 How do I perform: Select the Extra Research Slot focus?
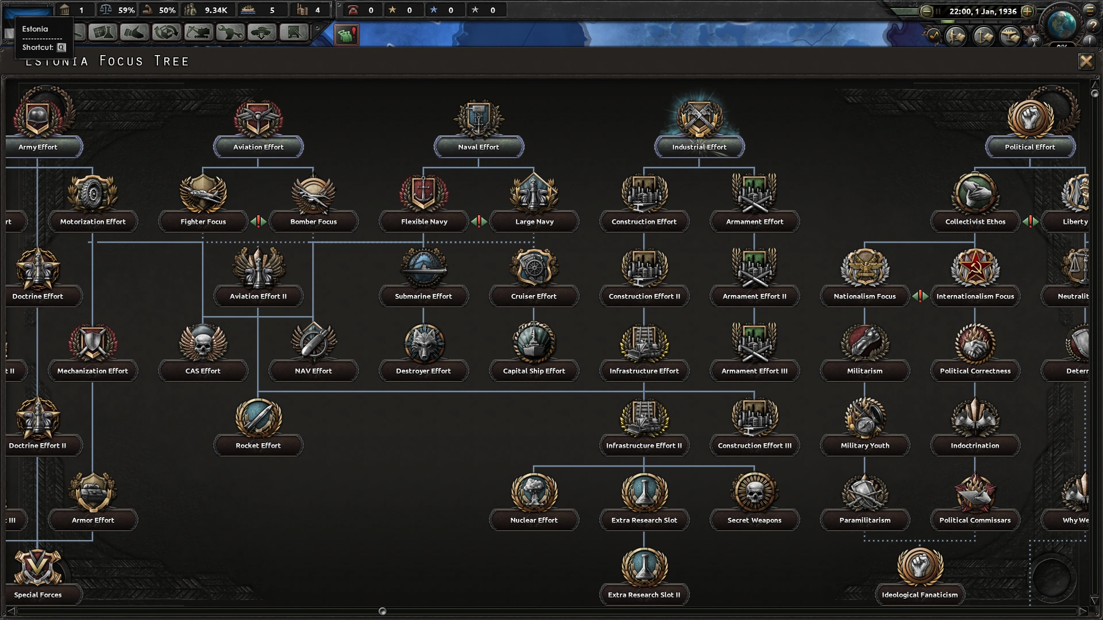(644, 494)
